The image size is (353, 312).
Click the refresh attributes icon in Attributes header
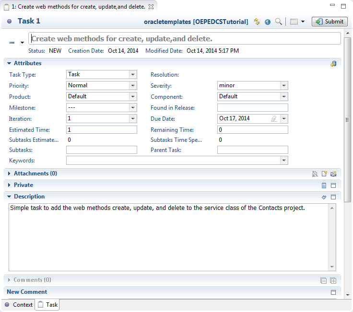(x=333, y=64)
